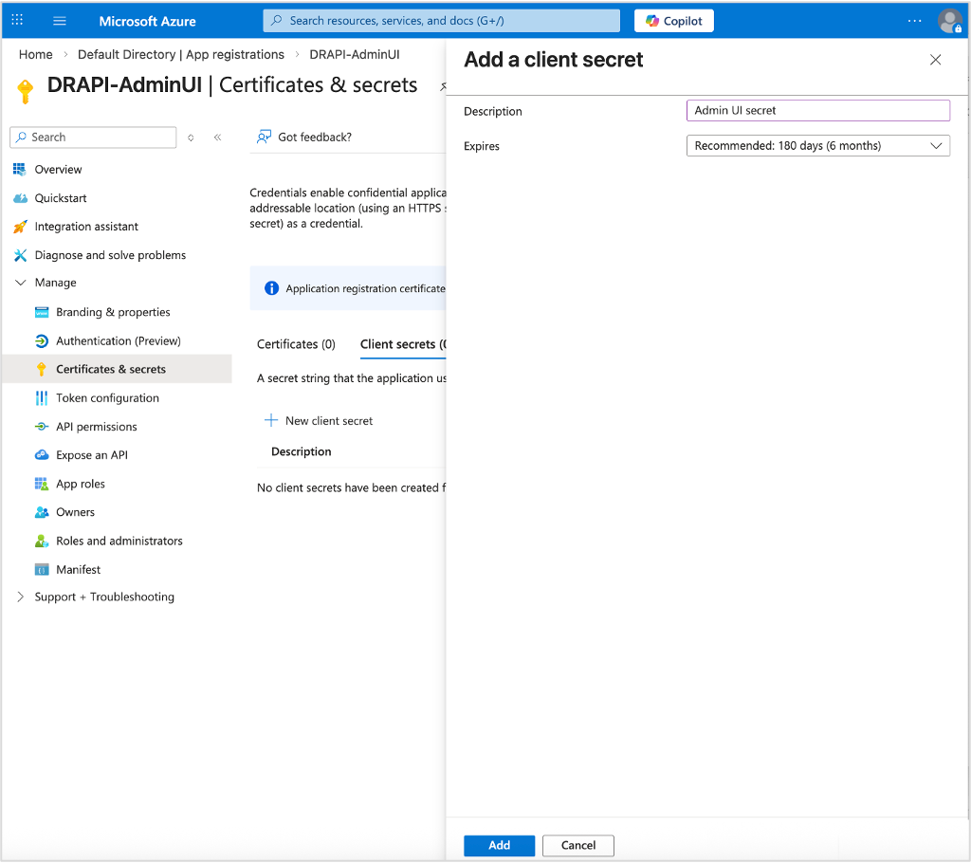Open the Overview page
Image resolution: width=971 pixels, height=863 pixels.
tap(59, 169)
